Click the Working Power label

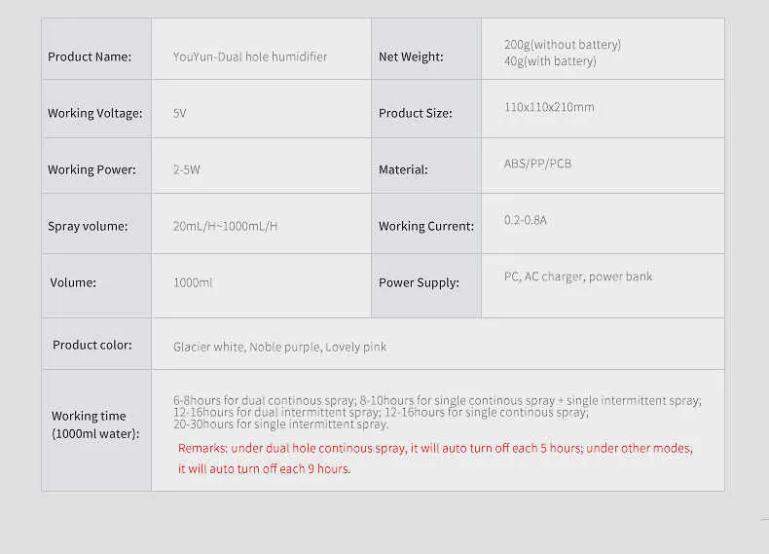pyautogui.click(x=92, y=169)
